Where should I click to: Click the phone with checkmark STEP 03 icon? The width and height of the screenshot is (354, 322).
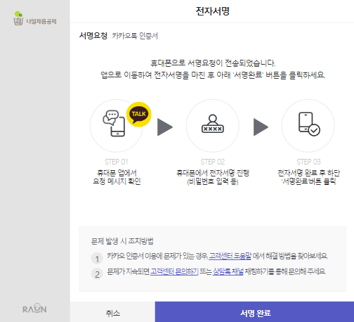click(x=309, y=124)
